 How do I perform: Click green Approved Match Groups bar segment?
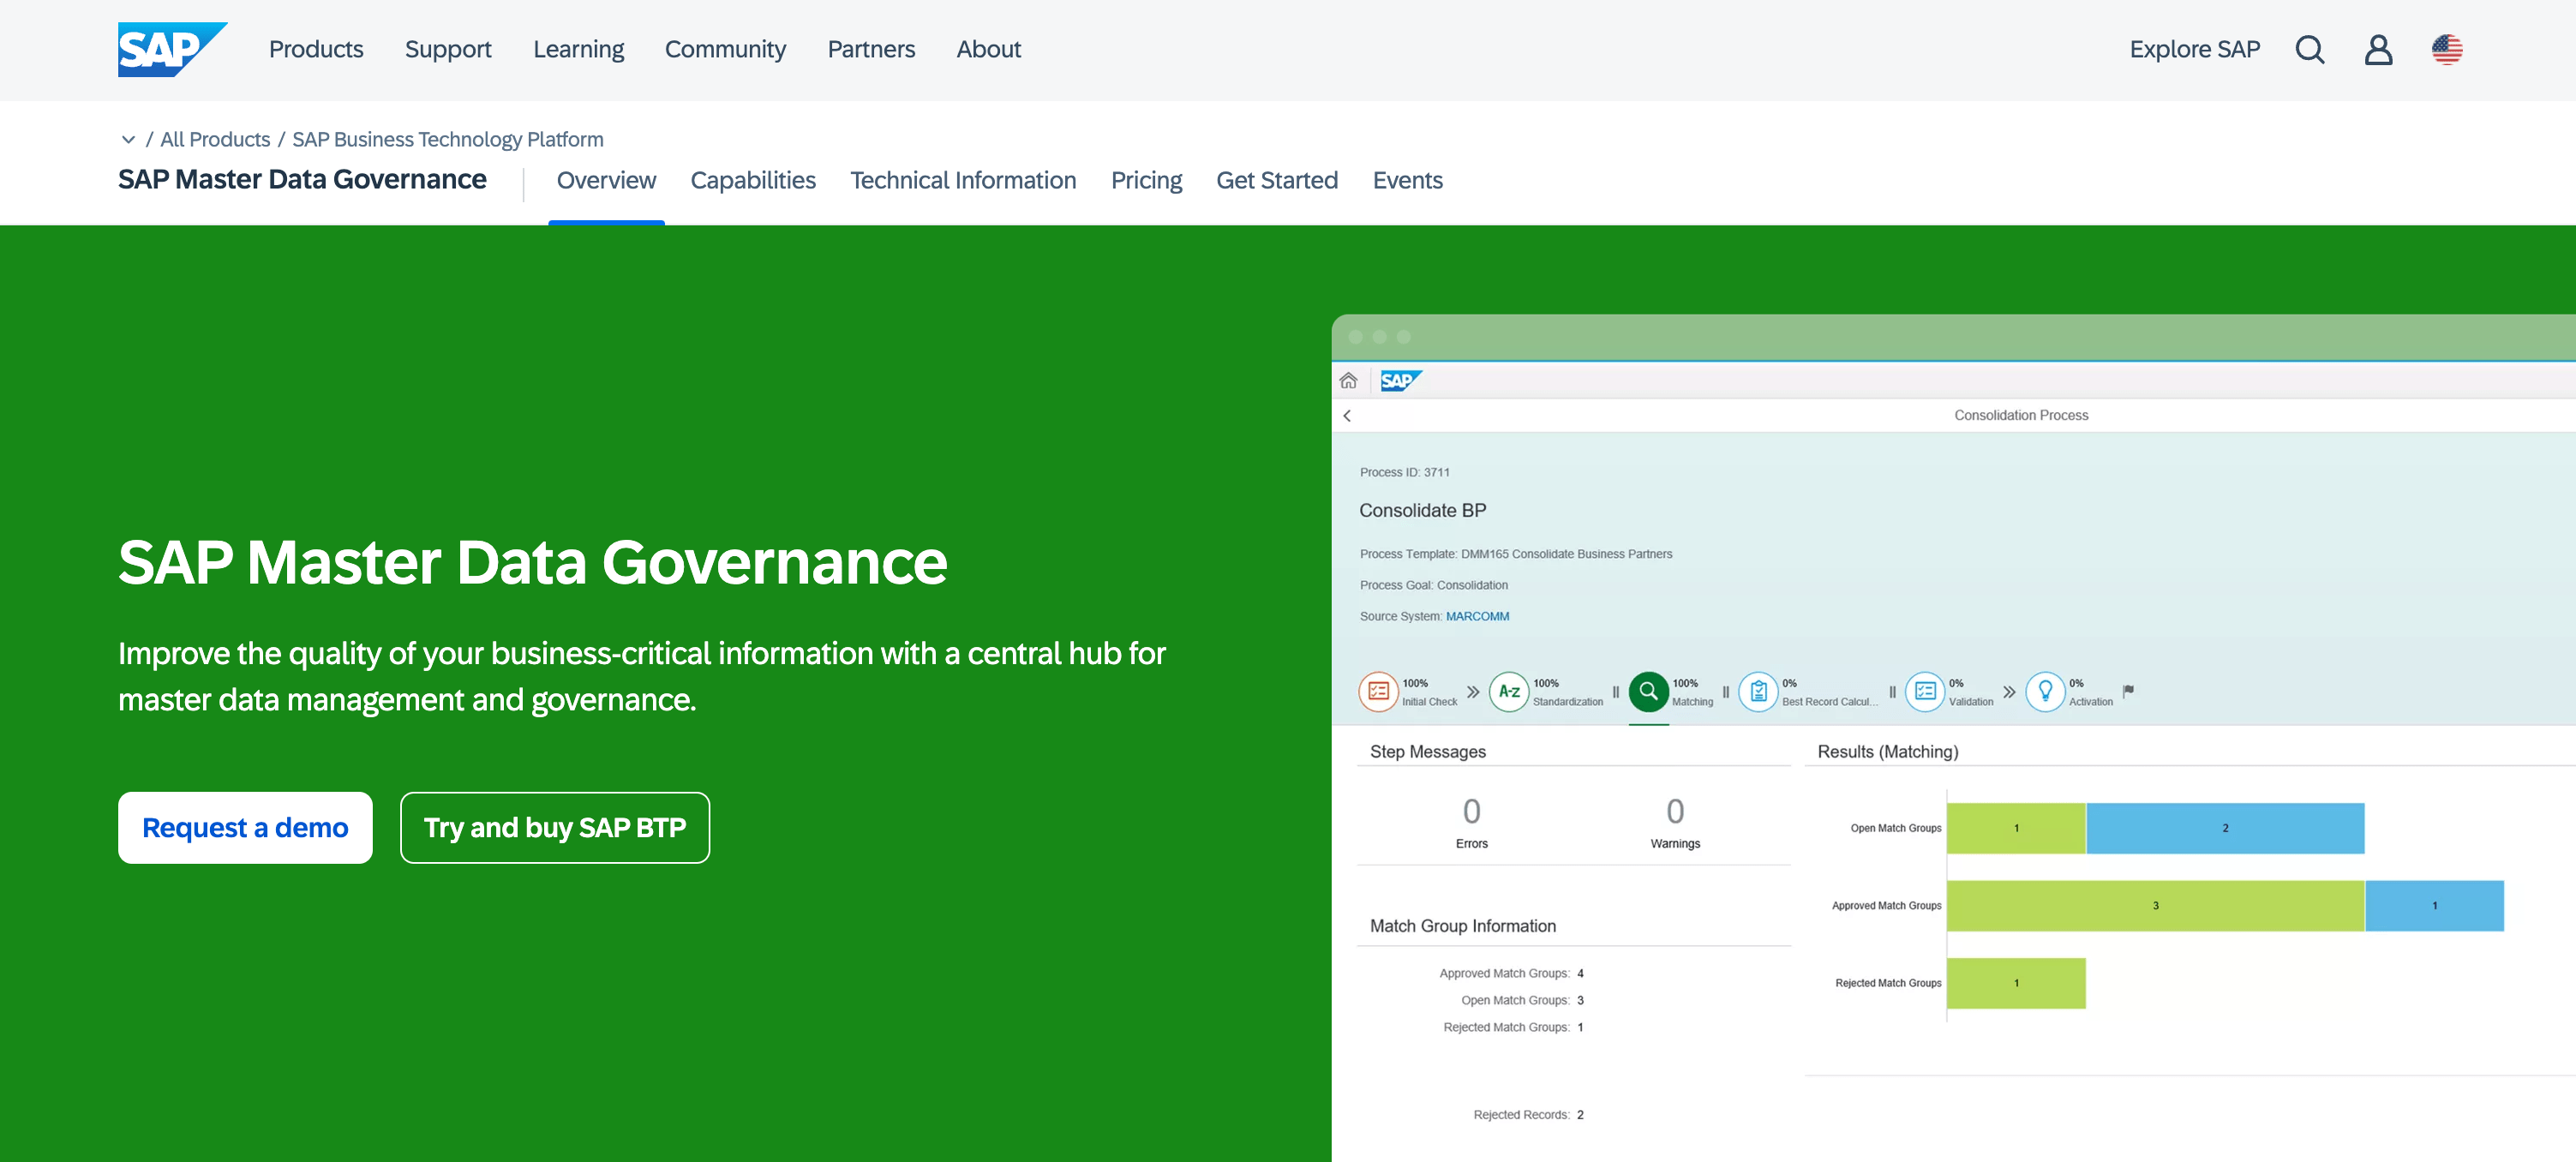pos(2155,905)
